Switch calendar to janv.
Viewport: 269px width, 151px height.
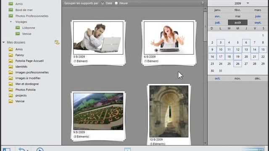(218, 10)
